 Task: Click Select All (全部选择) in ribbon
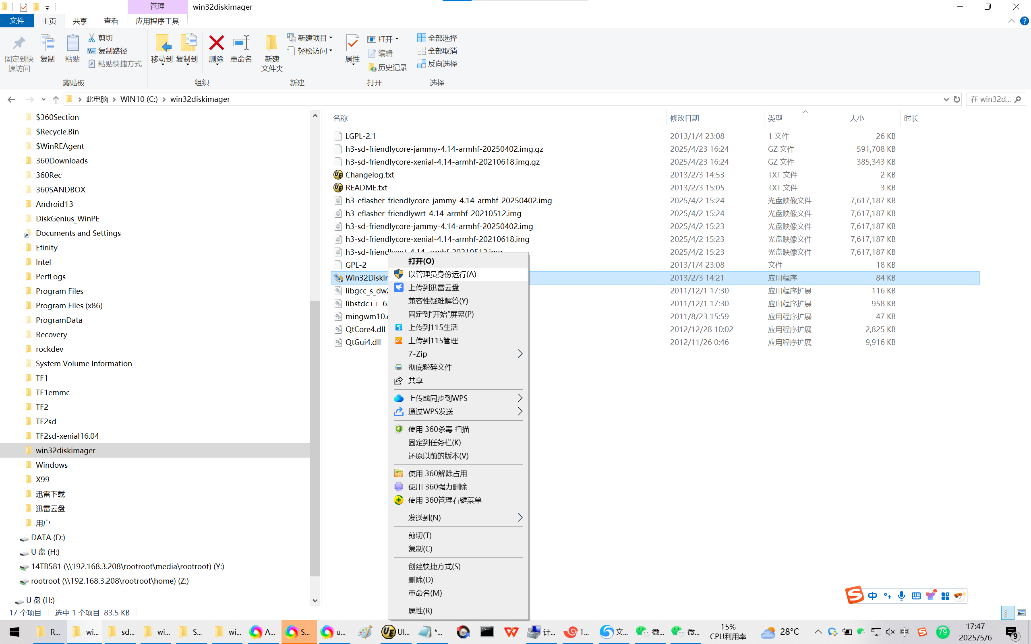[x=437, y=38]
